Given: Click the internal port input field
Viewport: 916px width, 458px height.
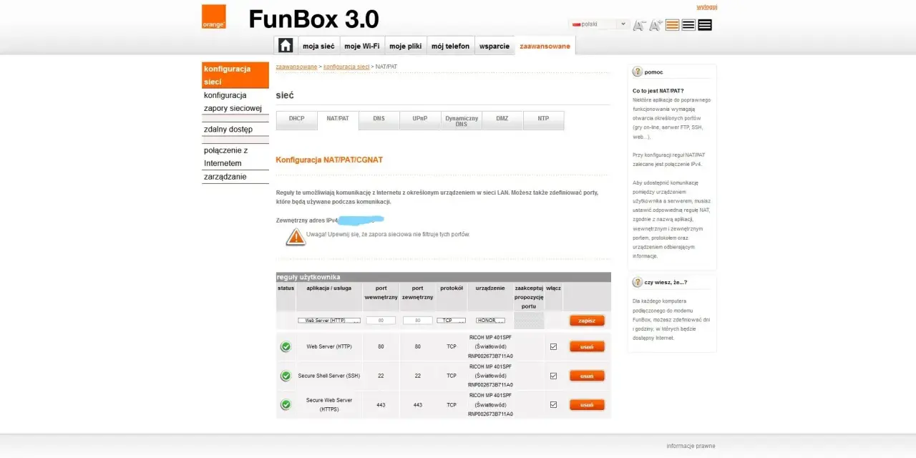Looking at the screenshot, I should point(381,321).
